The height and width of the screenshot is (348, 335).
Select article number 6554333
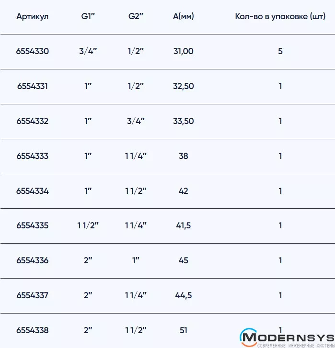coord(33,156)
